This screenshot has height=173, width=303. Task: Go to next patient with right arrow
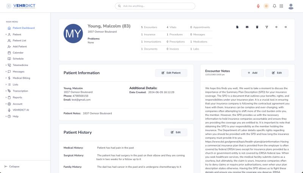286,27
